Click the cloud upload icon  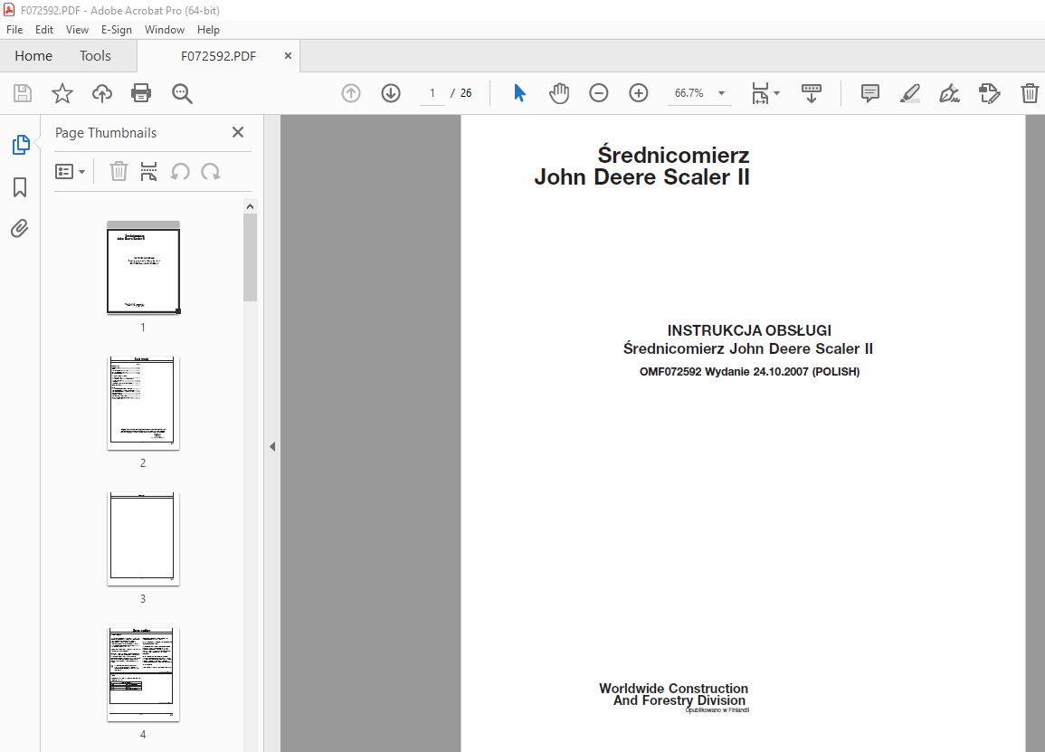coord(102,93)
